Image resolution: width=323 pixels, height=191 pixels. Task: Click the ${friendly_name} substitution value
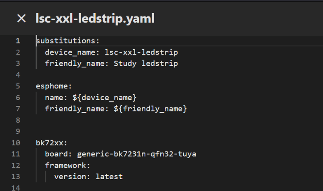pyautogui.click(x=150, y=109)
